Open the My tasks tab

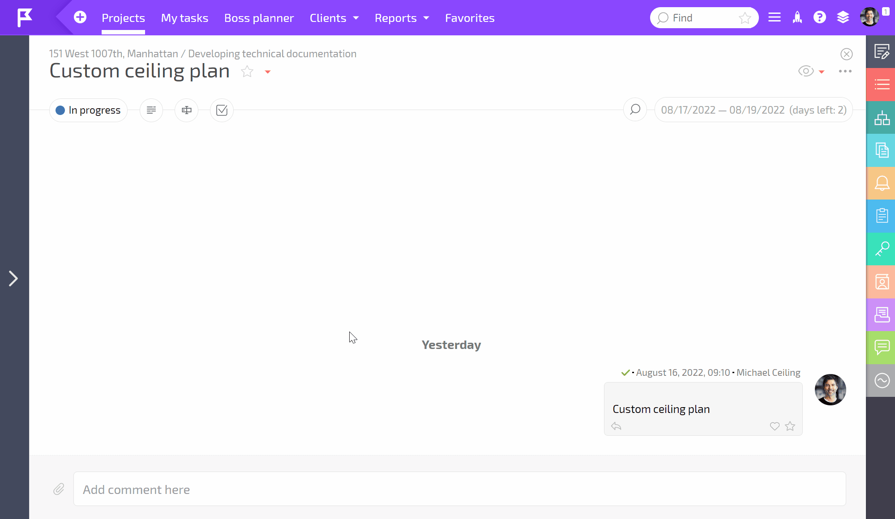[184, 18]
